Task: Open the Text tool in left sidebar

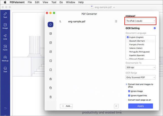Action: pos(5,15)
